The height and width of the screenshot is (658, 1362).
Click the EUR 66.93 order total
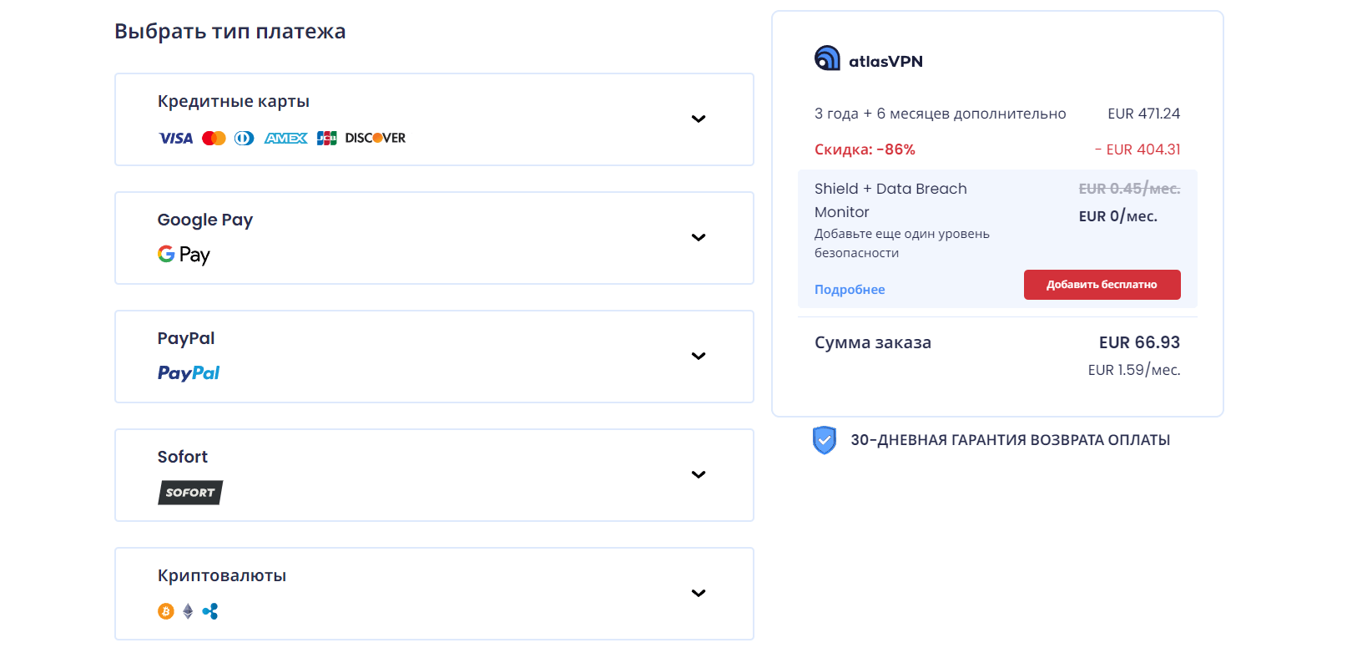pyautogui.click(x=1139, y=342)
